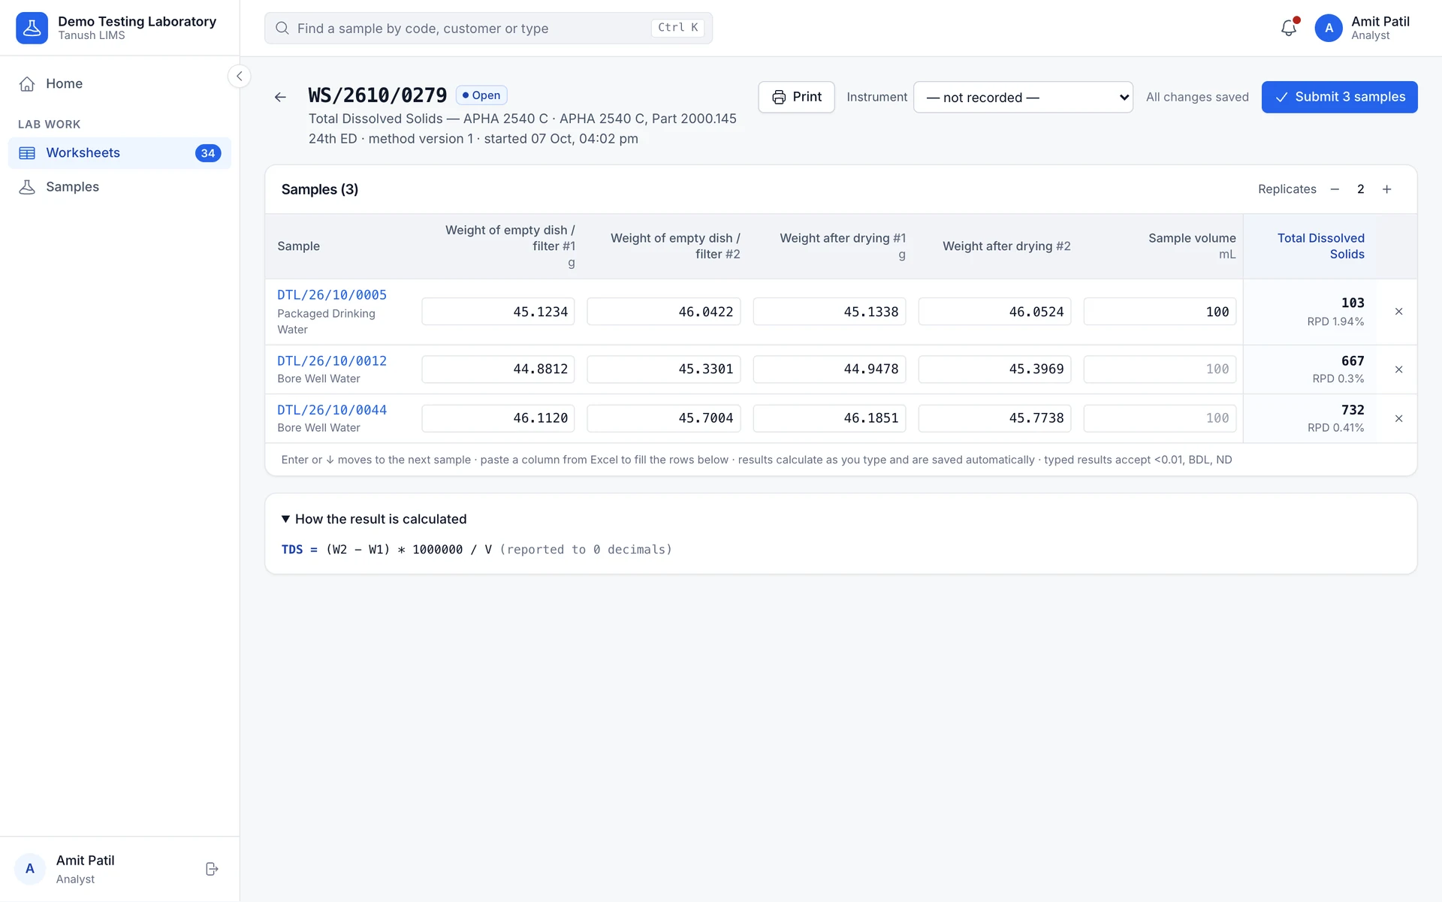The height and width of the screenshot is (902, 1442).
Task: Open the Instrument dropdown
Action: [x=1023, y=97]
